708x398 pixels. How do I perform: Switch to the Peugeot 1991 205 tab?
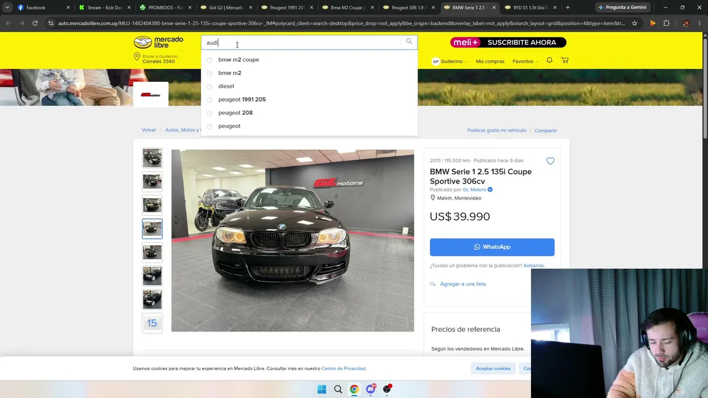[x=287, y=8]
